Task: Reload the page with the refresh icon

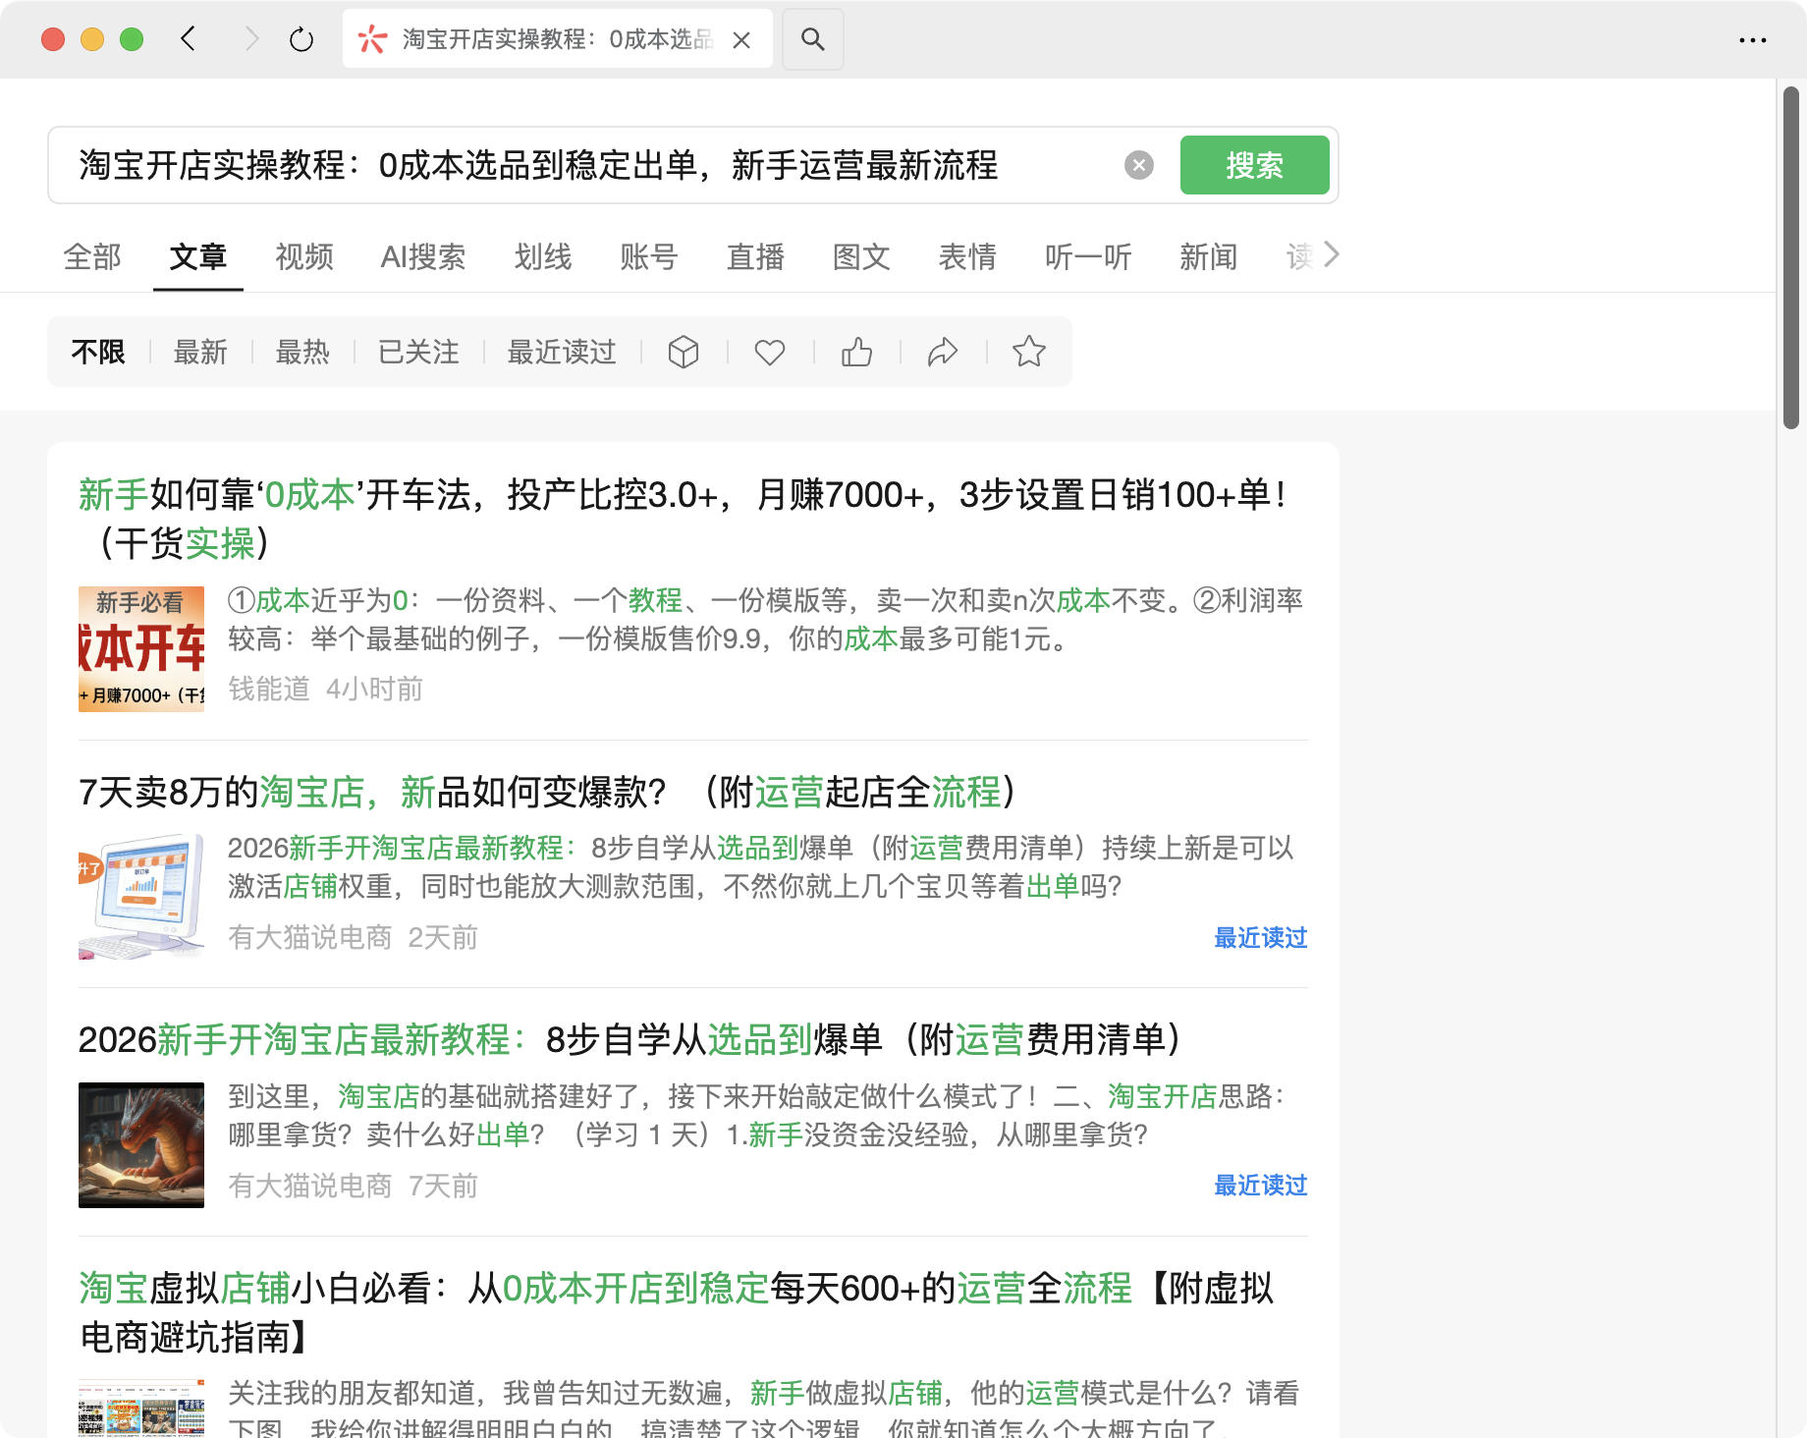Action: [x=301, y=39]
